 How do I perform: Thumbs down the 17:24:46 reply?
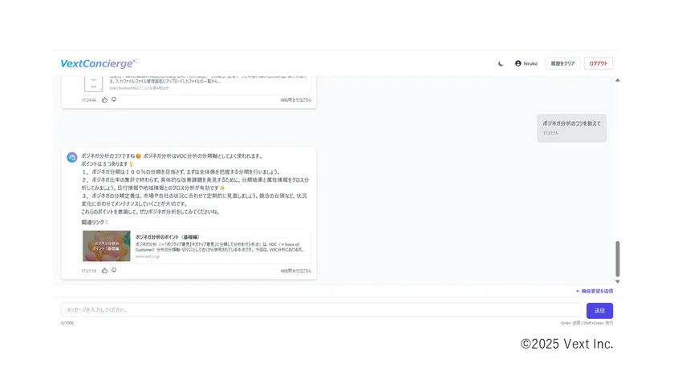(x=114, y=99)
